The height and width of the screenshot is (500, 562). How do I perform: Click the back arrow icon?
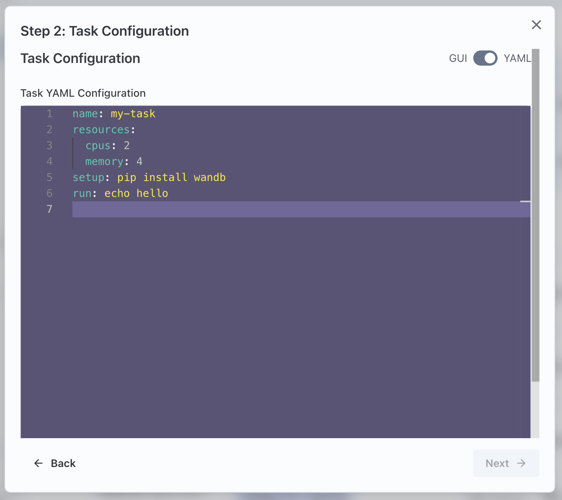pyautogui.click(x=38, y=463)
